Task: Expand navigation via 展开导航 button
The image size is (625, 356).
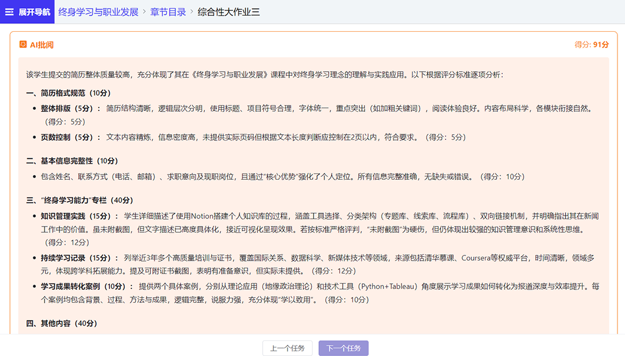Action: pos(27,12)
